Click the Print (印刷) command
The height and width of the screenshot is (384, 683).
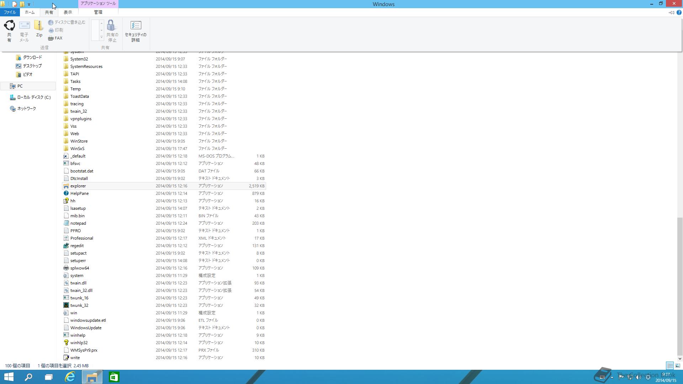[56, 30]
